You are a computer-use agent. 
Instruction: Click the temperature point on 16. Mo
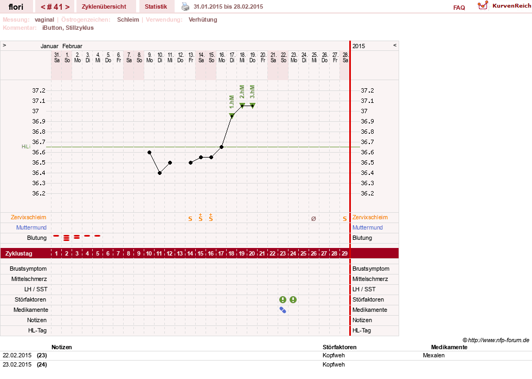[x=222, y=147]
